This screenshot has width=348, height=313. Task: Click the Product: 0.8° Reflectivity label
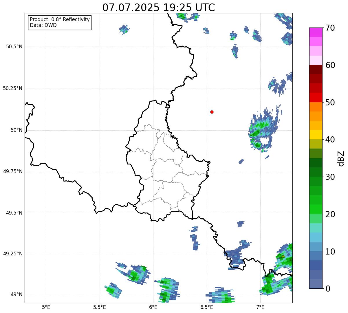tap(60, 19)
